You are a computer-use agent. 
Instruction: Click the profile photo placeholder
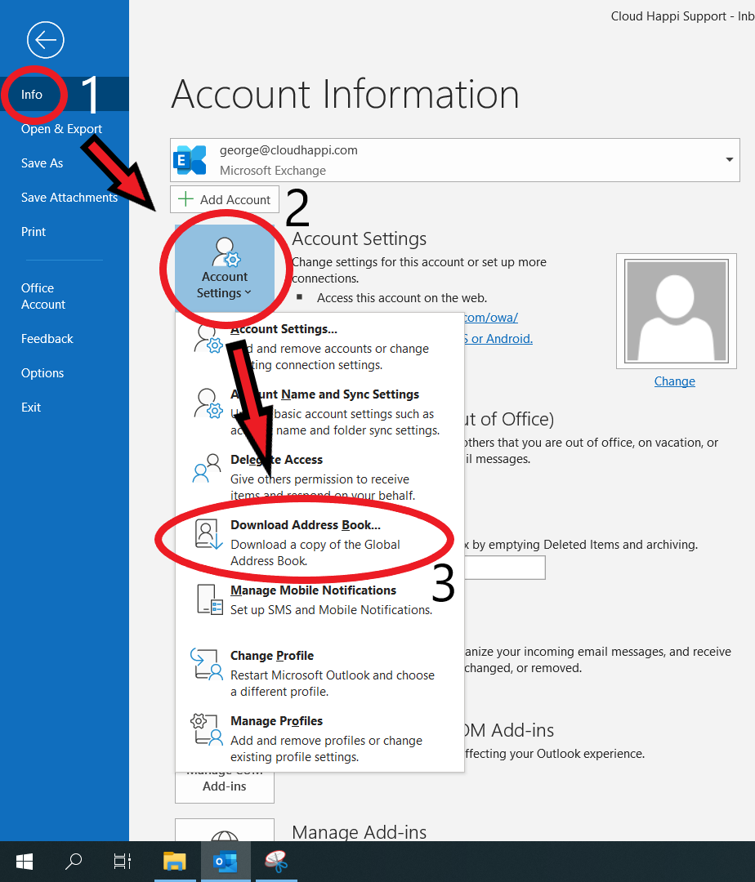tap(677, 311)
